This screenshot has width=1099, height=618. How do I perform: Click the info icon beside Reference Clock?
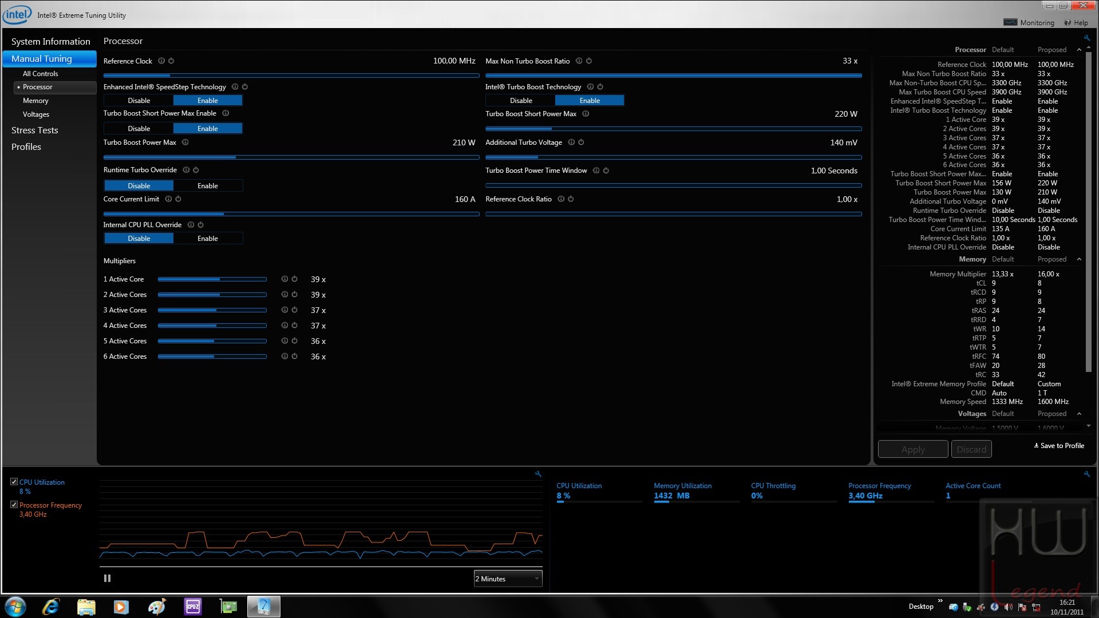161,61
